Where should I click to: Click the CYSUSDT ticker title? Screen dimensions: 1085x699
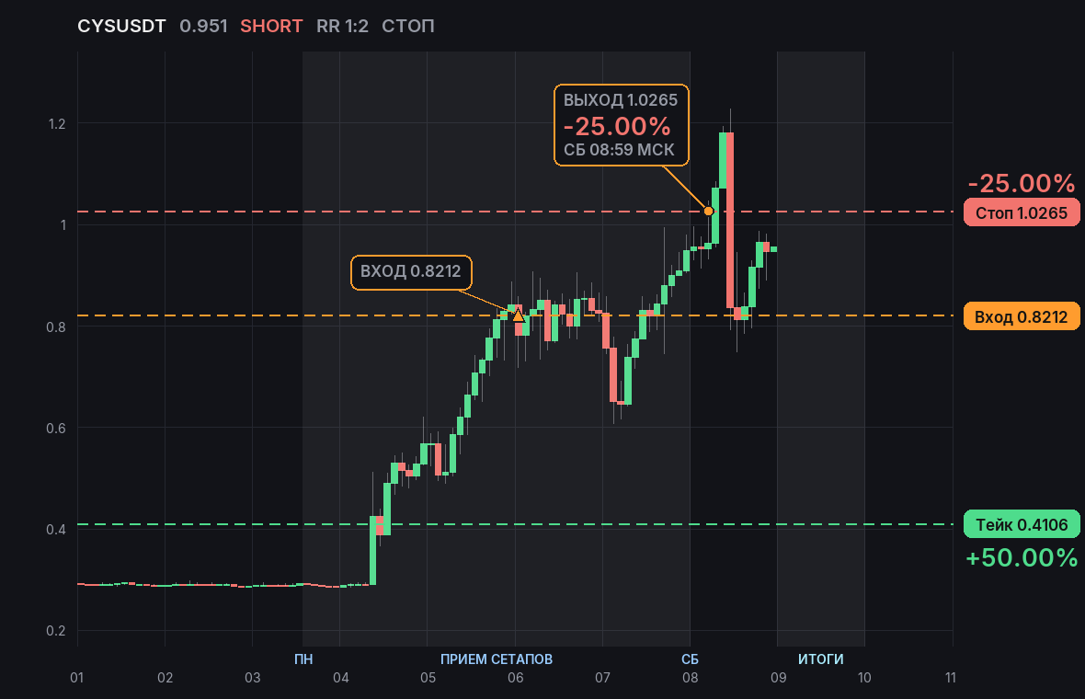point(121,27)
